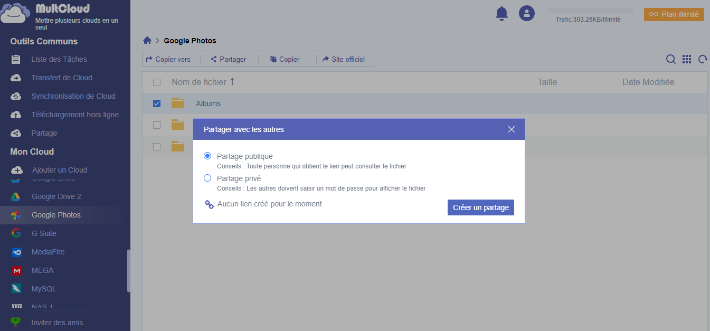Click Copier vers in toolbar
The width and height of the screenshot is (710, 331).
pyautogui.click(x=168, y=59)
